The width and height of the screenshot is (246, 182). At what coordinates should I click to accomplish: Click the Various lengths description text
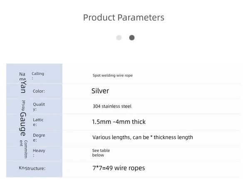pos(143,137)
